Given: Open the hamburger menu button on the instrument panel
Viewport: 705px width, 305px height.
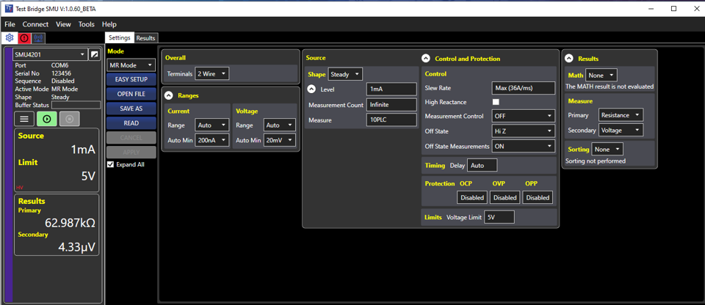Looking at the screenshot, I should [24, 119].
